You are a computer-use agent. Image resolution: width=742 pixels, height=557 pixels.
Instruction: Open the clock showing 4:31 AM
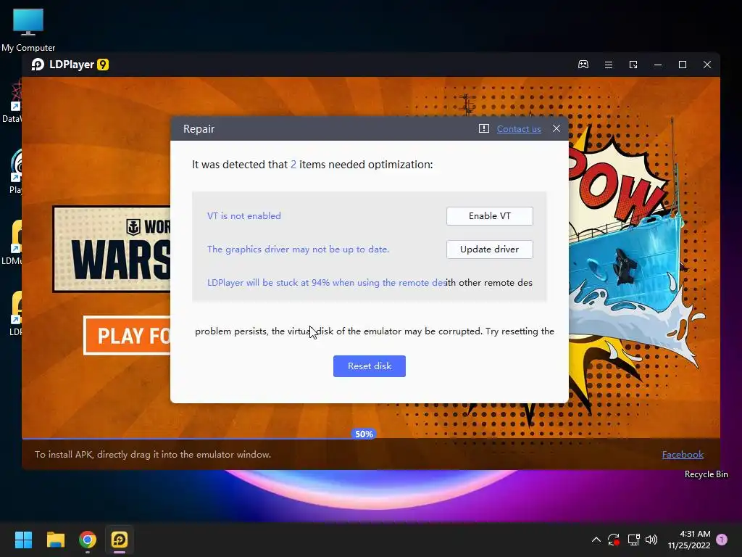coord(689,540)
